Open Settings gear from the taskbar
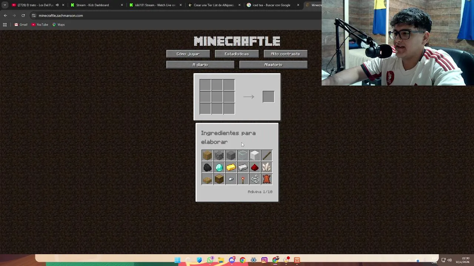Screen dimensions: 474x266 point(253,260)
